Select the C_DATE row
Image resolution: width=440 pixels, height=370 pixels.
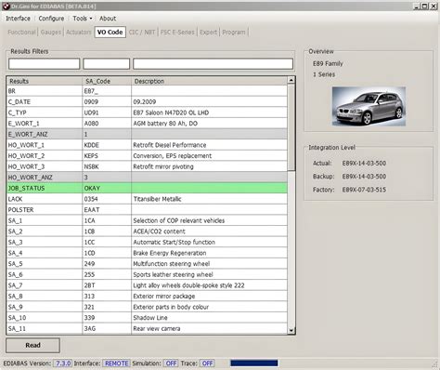click(x=147, y=102)
